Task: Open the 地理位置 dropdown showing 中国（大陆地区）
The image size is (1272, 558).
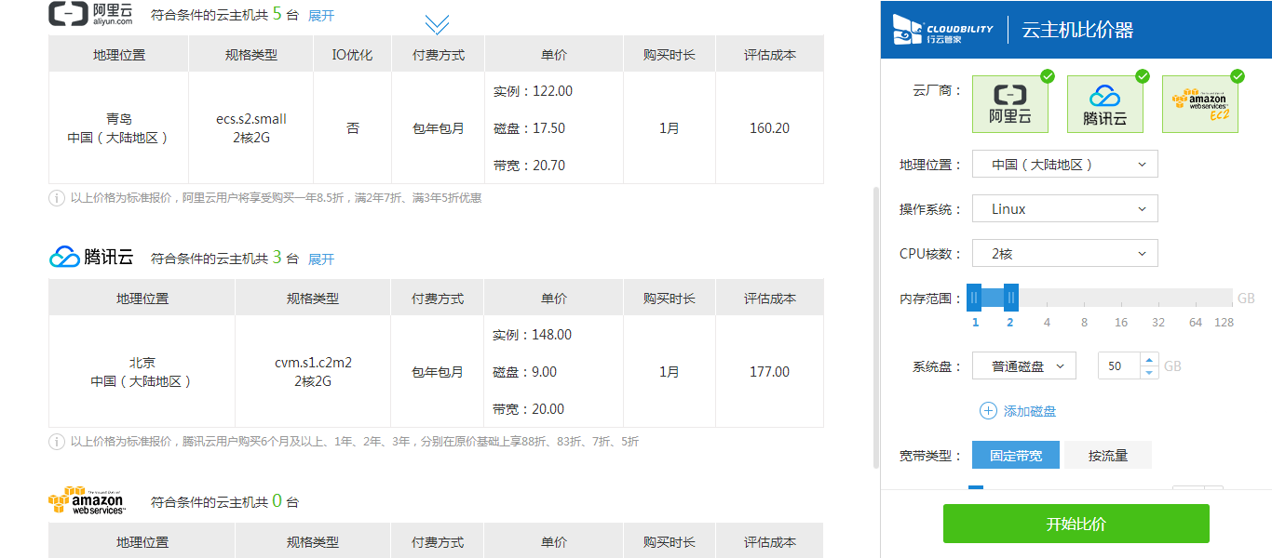Action: (x=1065, y=165)
